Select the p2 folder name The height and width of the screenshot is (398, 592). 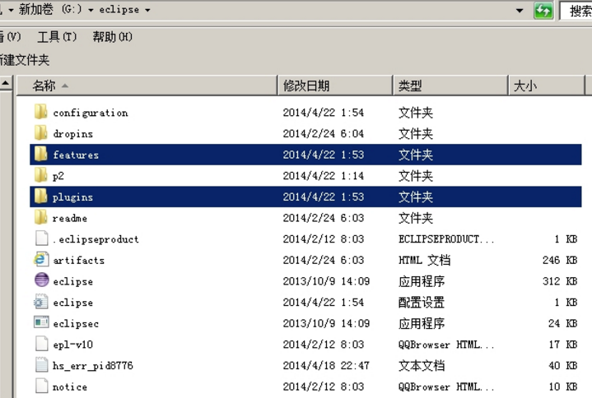(58, 176)
